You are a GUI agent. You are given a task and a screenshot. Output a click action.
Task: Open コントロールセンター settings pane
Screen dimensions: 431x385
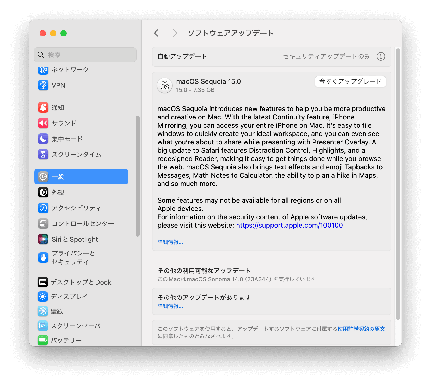point(81,223)
